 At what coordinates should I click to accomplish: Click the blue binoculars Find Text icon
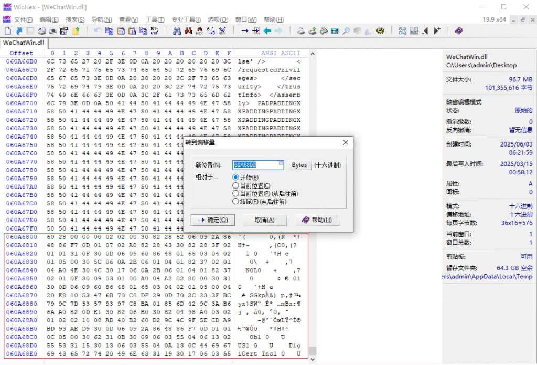click(177, 31)
